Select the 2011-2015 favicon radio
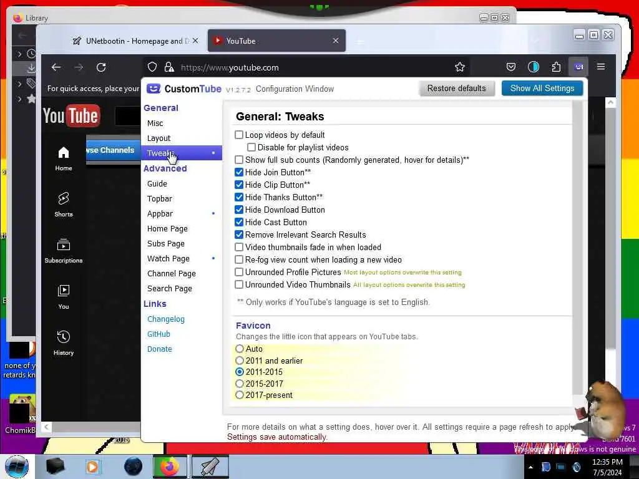The image size is (639, 479). pos(240,372)
